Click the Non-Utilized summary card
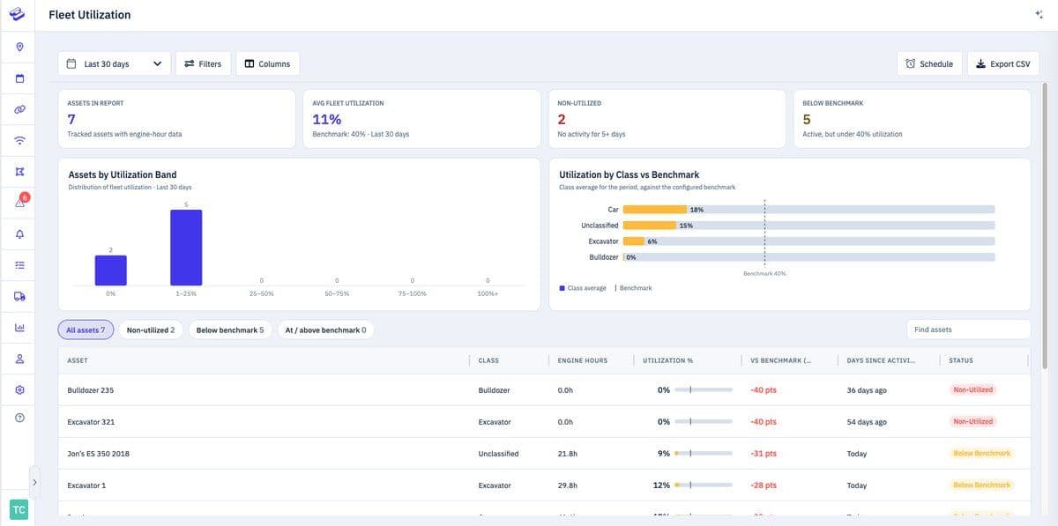1058x526 pixels. [667, 119]
